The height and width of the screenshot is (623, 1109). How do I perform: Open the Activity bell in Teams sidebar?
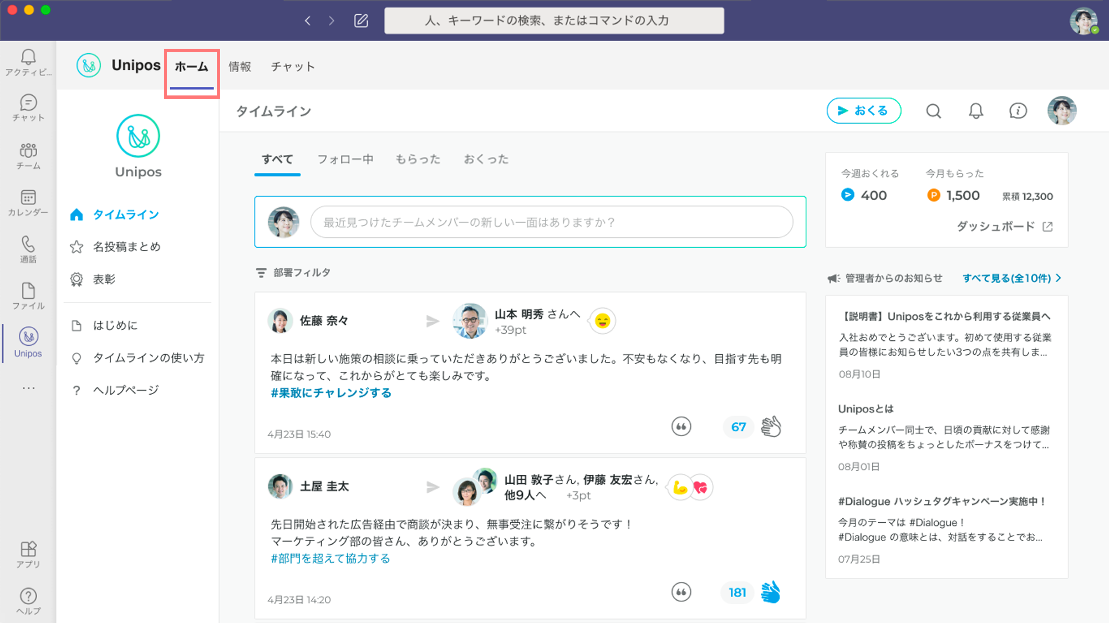pyautogui.click(x=28, y=62)
